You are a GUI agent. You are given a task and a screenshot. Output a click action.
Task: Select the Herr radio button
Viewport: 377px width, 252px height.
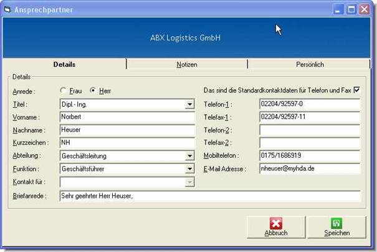coord(93,90)
